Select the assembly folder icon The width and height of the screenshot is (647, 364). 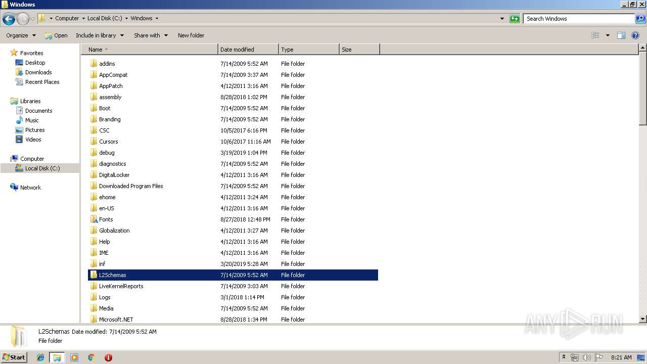coord(94,97)
